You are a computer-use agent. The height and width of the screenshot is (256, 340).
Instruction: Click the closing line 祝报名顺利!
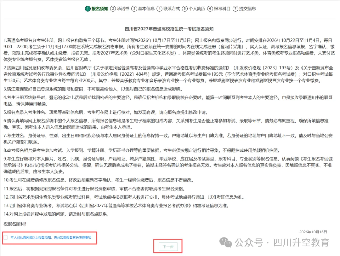15,224
